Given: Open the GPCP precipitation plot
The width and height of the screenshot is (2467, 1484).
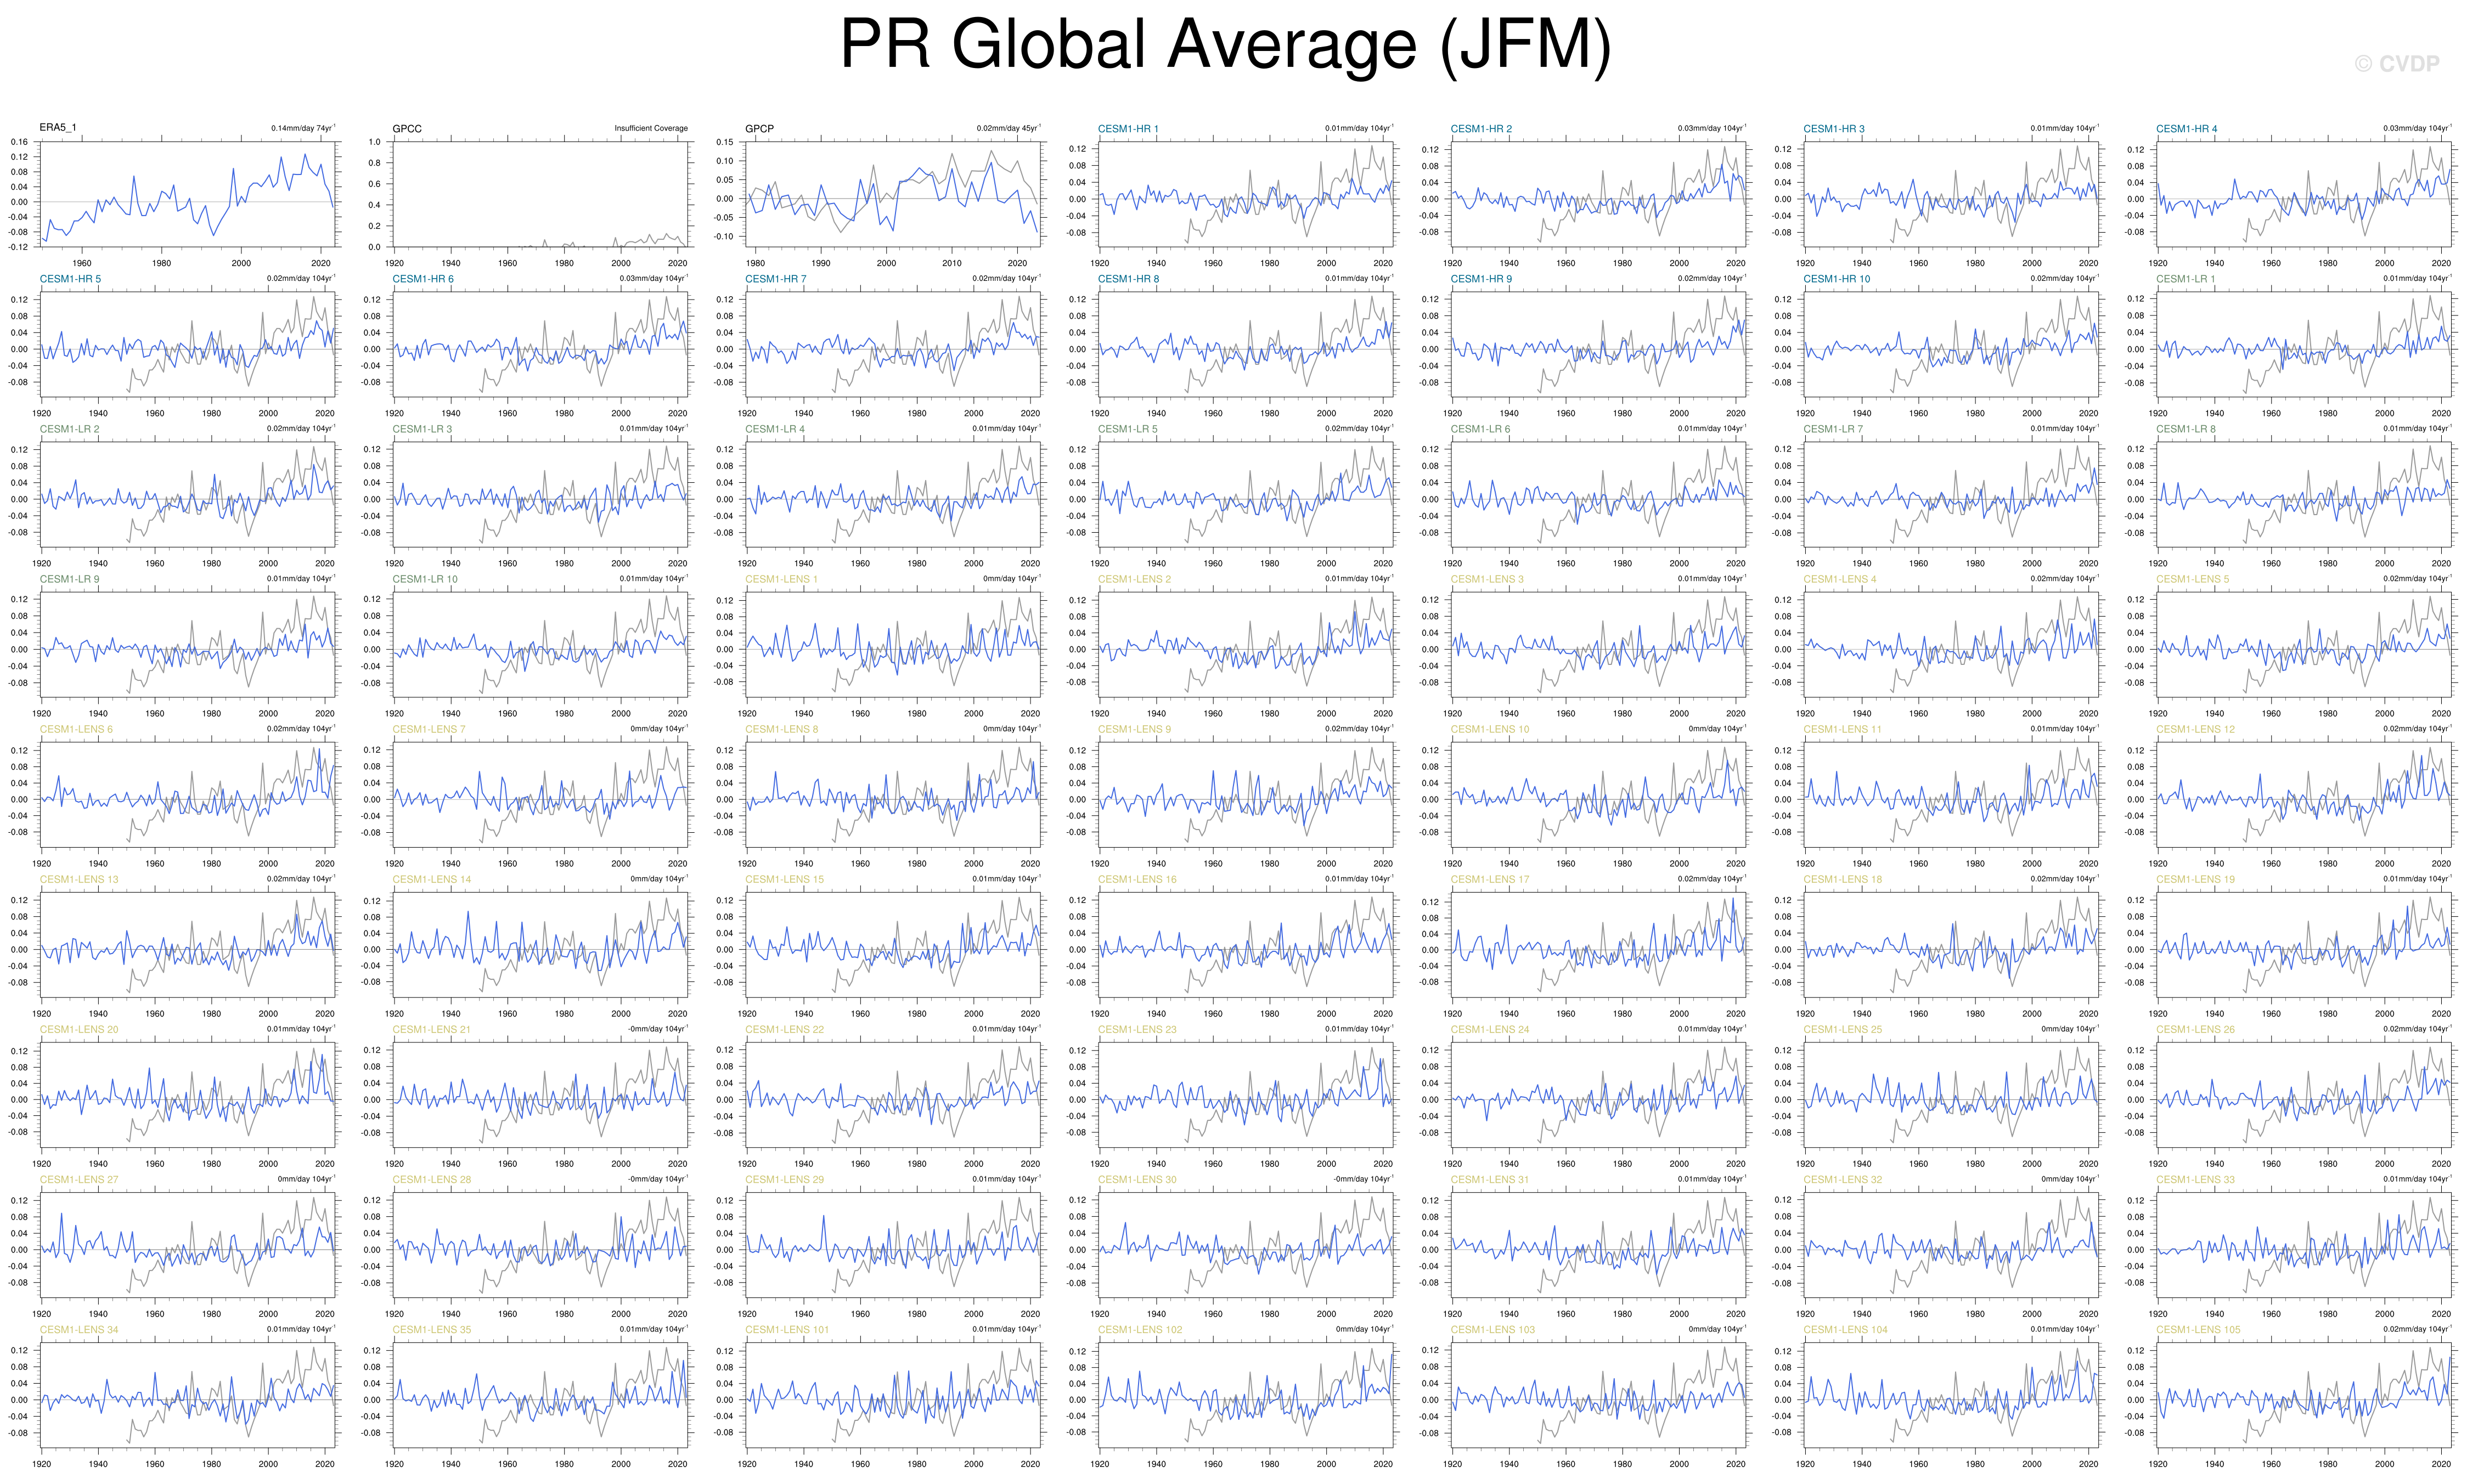Looking at the screenshot, I should click(x=893, y=193).
